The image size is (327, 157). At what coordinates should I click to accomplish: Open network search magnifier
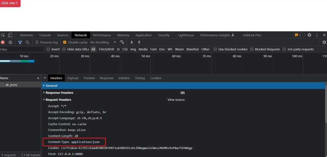27,42
